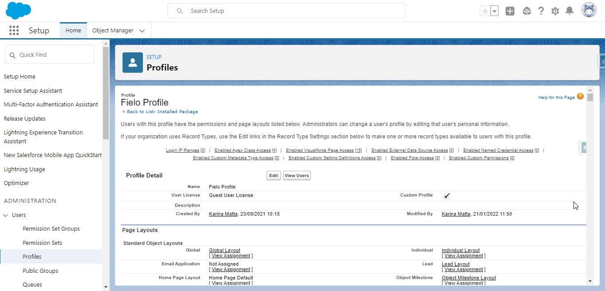Select Profiles in sidebar tree
The width and height of the screenshot is (605, 291).
coord(32,256)
